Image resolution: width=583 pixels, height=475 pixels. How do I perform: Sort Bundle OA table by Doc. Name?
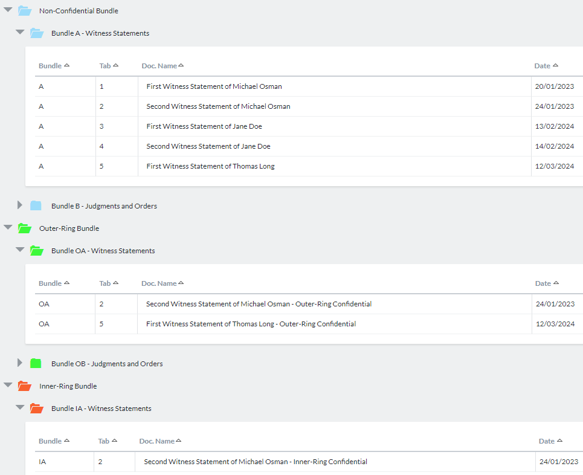click(163, 283)
